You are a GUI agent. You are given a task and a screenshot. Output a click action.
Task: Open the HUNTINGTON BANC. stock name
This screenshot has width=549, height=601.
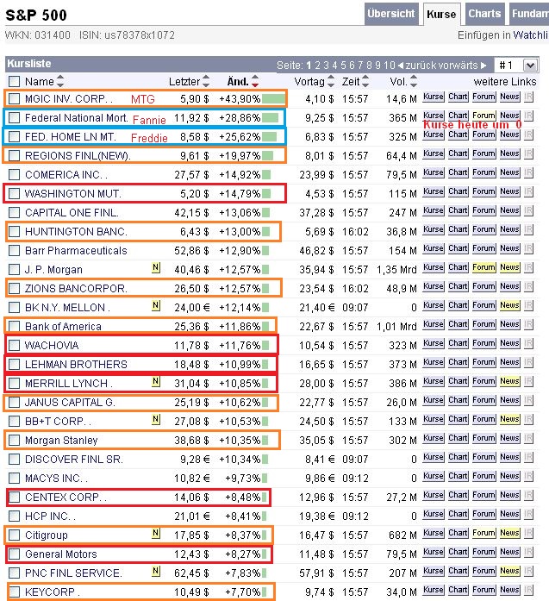pos(76,231)
